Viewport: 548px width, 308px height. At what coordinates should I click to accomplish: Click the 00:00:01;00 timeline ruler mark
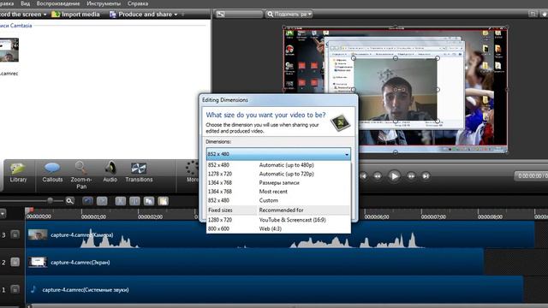coord(93,216)
